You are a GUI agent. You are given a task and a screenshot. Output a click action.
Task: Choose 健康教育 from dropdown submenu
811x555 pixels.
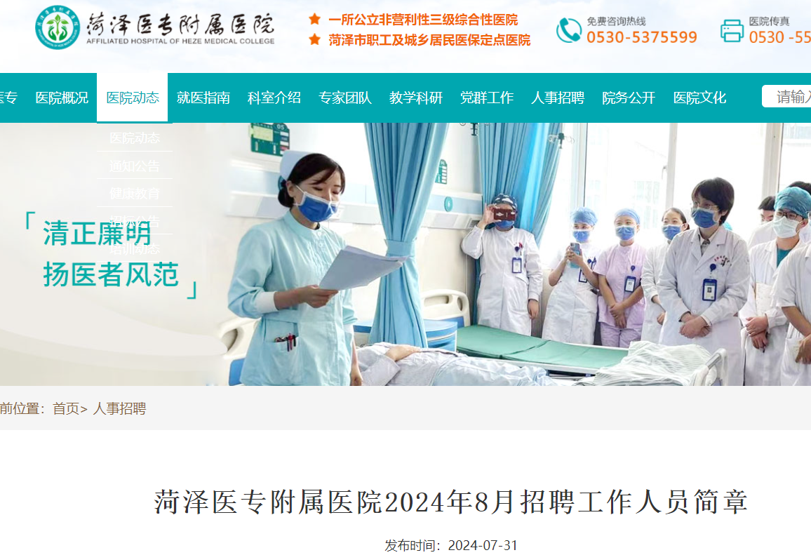tap(135, 194)
